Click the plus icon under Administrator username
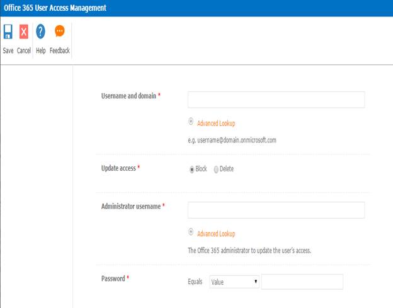The height and width of the screenshot is (308, 393). tap(191, 233)
